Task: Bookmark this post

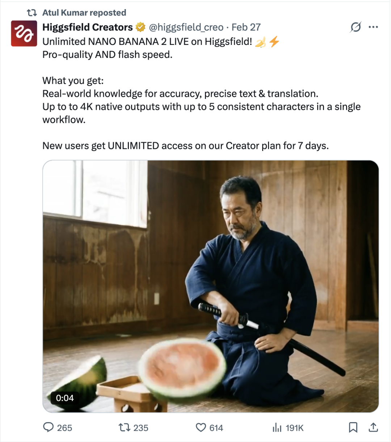Action: point(353,428)
